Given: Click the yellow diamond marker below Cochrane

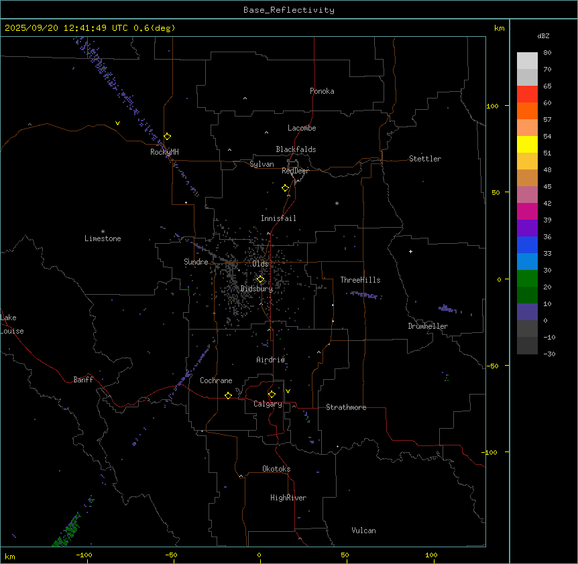Looking at the screenshot, I should point(228,395).
